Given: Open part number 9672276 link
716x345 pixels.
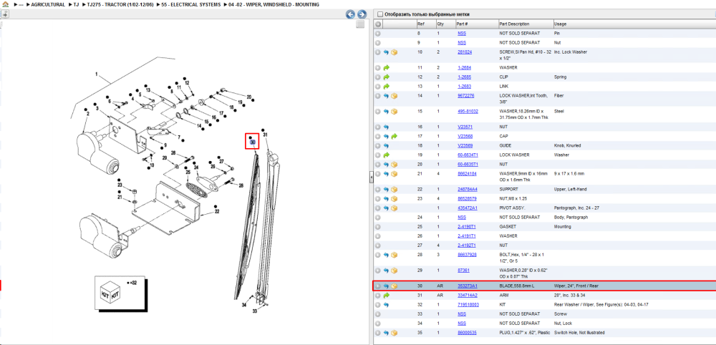Looking at the screenshot, I should 466,96.
